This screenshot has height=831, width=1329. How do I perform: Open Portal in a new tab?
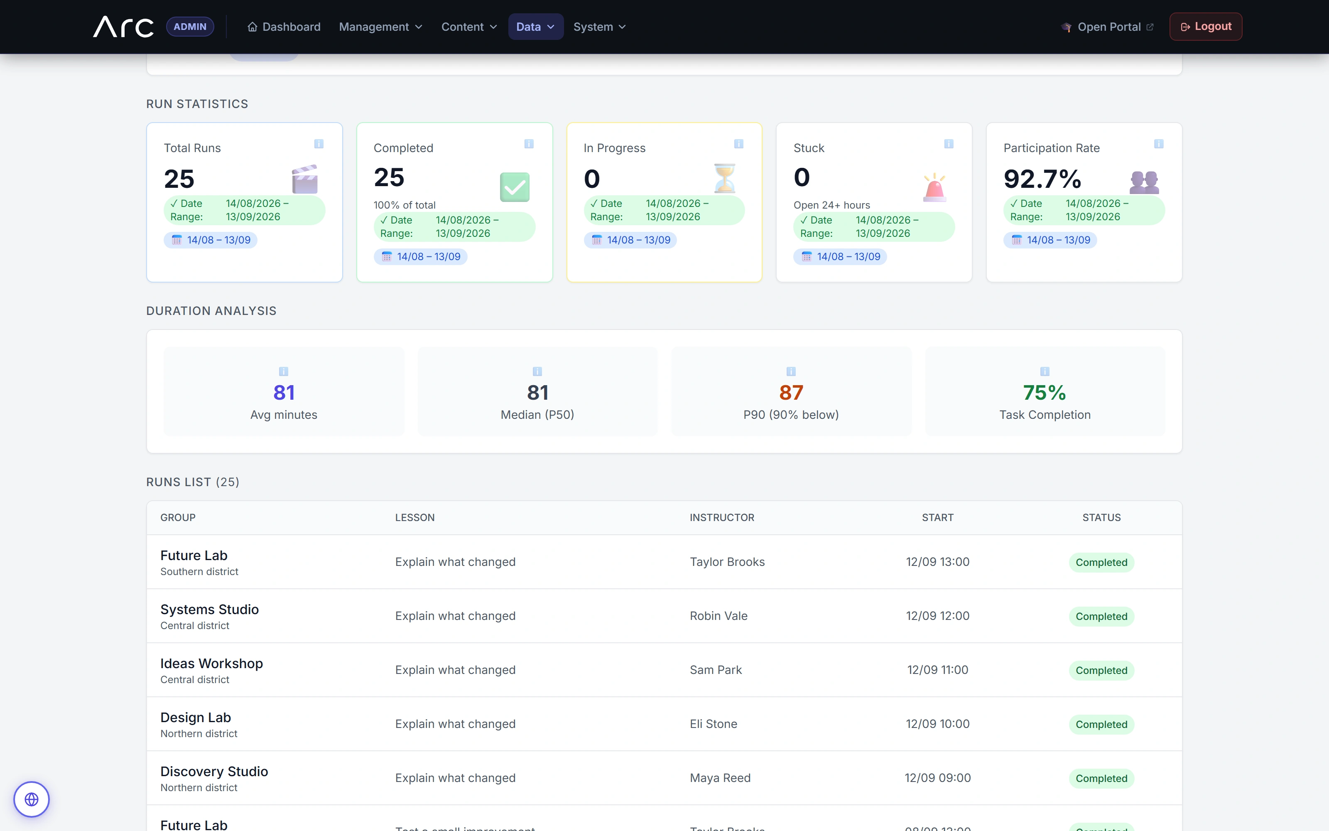pyautogui.click(x=1108, y=26)
